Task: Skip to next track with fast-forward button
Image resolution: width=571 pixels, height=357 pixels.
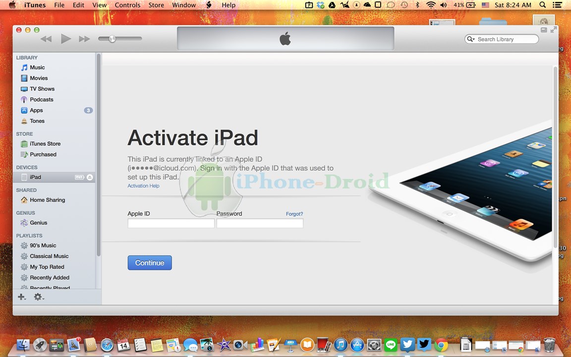Action: point(84,39)
